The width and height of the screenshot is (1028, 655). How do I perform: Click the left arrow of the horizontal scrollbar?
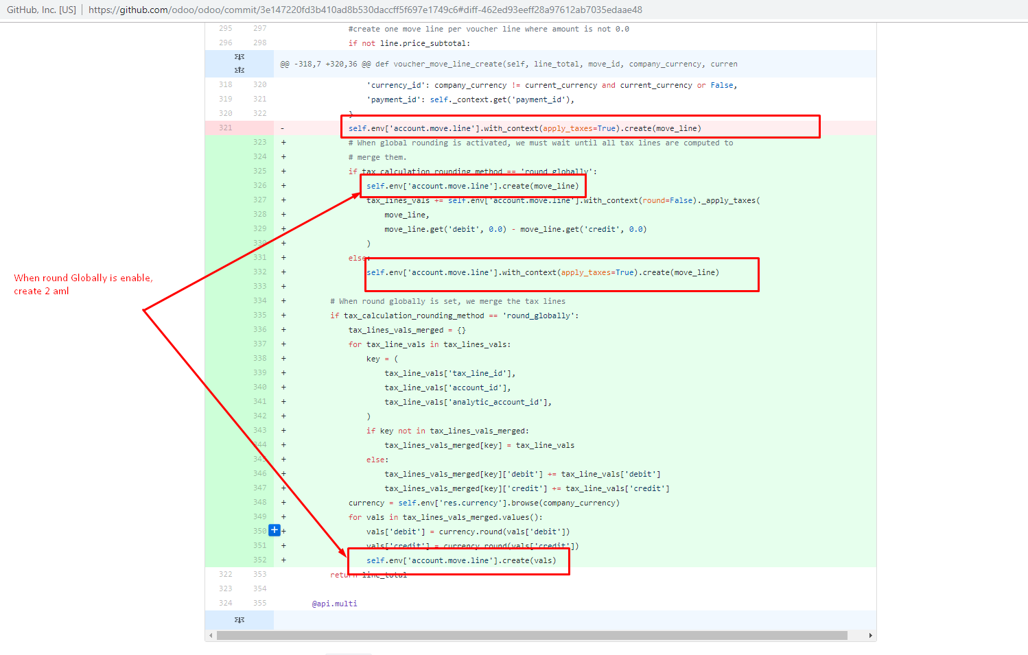(x=209, y=636)
